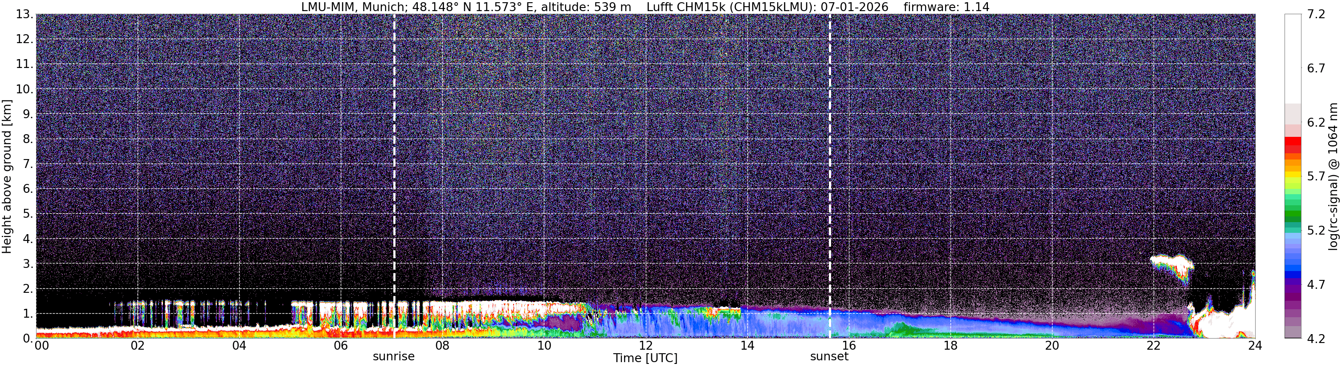Viewport: 1342px width, 367px height.
Task: Click the height-axis tick label '8.'
Action: (28, 139)
